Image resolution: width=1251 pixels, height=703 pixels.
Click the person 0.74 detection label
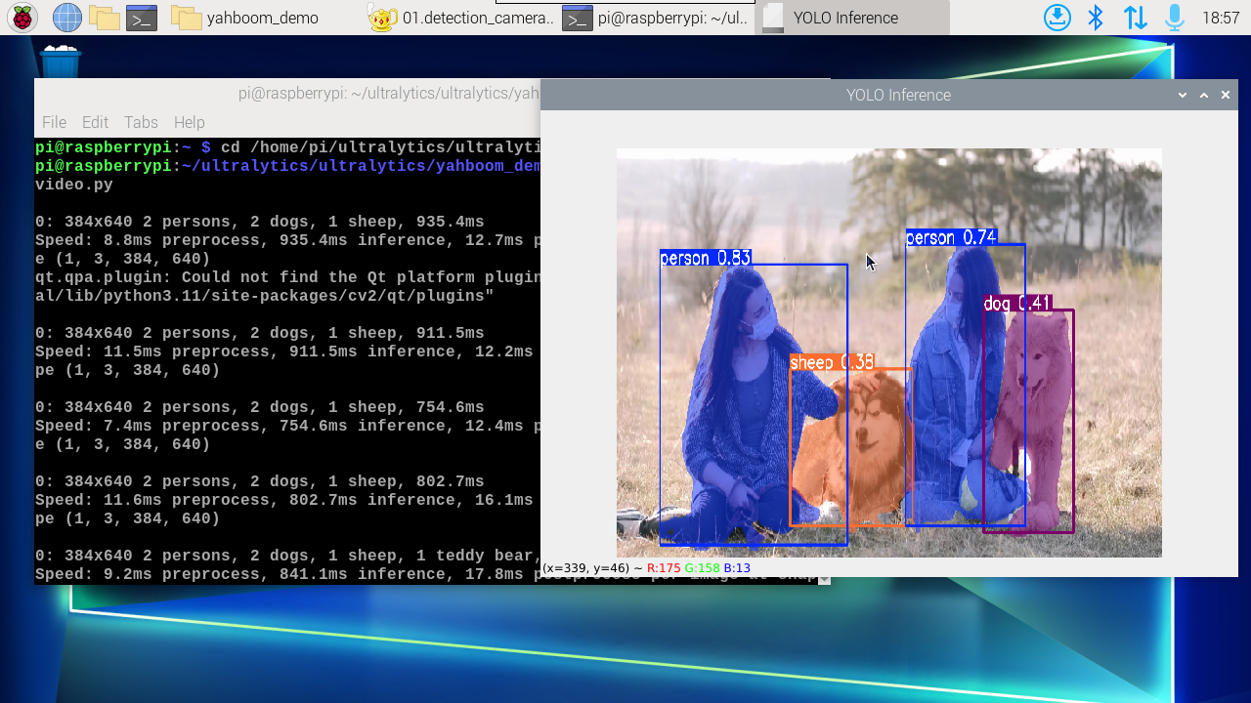click(951, 237)
